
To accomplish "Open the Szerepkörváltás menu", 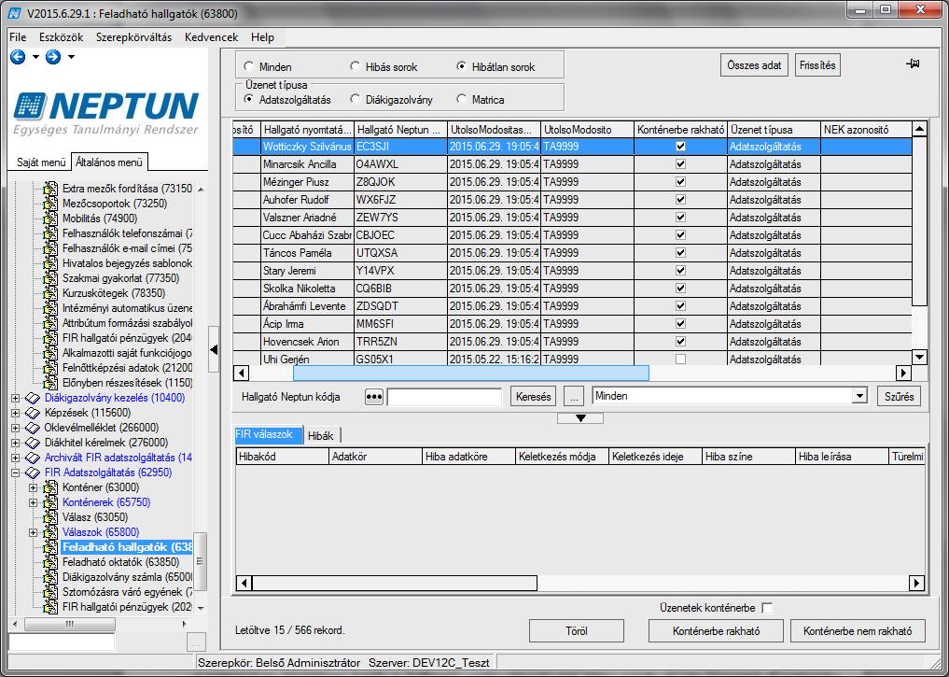I will click(133, 37).
